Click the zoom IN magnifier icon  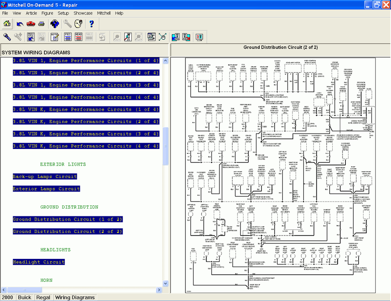(128, 37)
